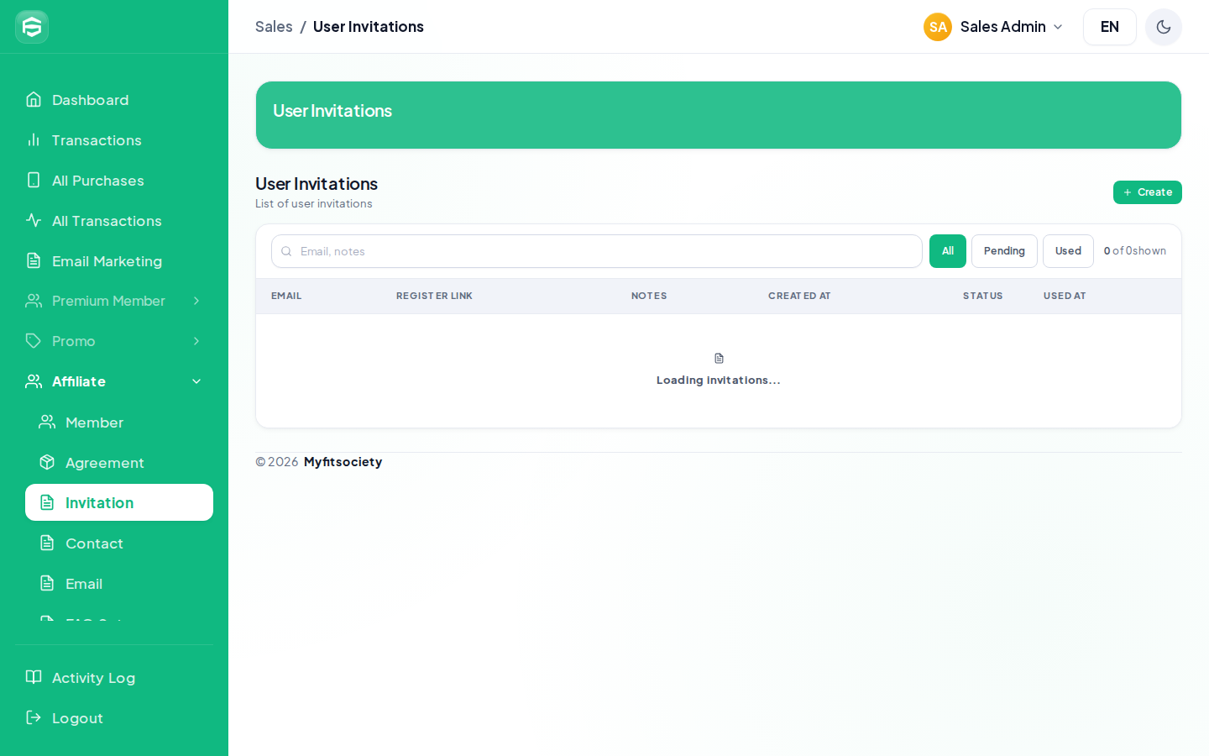Filter invitations by Pending status
This screenshot has width=1209, height=756.
point(1004,251)
